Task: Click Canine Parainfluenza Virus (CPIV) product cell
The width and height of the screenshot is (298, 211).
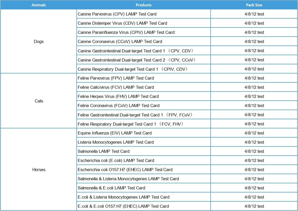Action: click(126, 33)
